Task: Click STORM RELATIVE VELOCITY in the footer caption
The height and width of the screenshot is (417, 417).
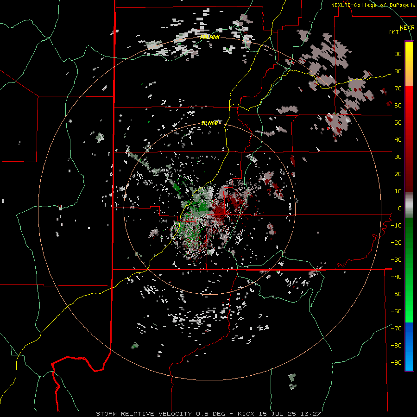Action: pos(144,414)
